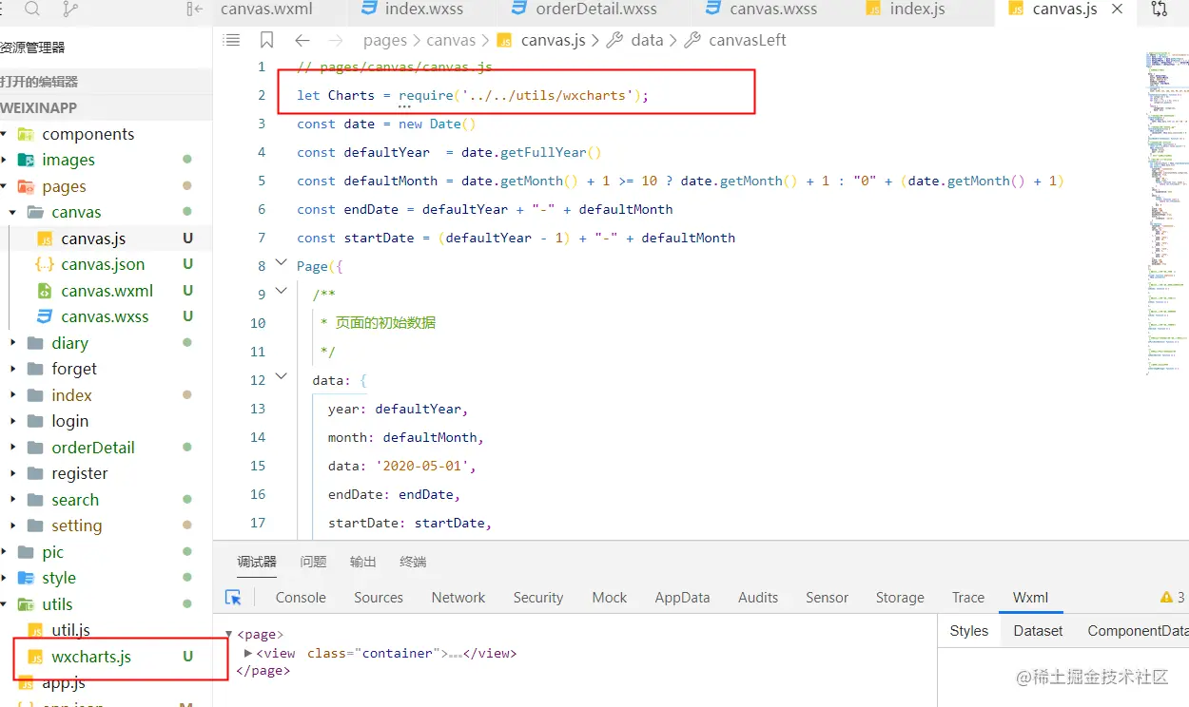1189x707 pixels.
Task: Open the Mock devtools tab
Action: click(x=610, y=598)
